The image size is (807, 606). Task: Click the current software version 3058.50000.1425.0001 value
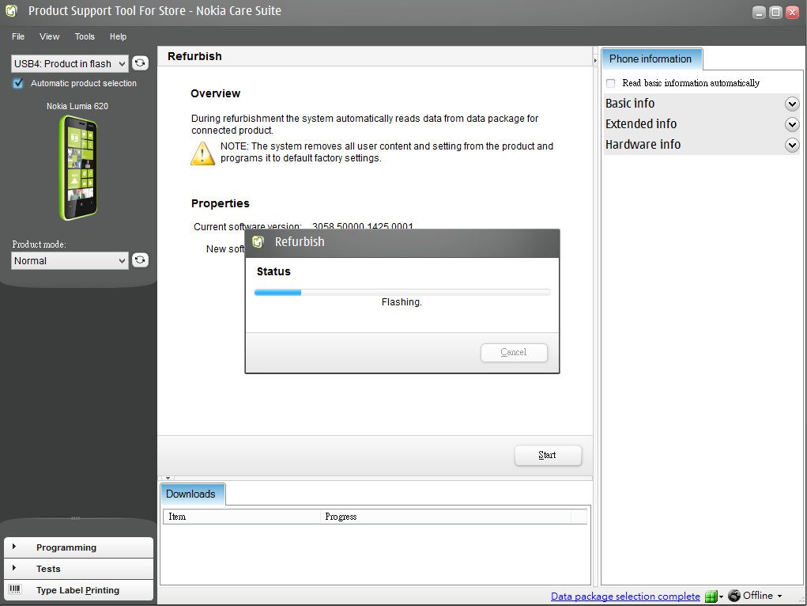click(362, 226)
